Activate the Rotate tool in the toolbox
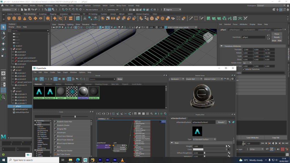 (x=3, y=49)
